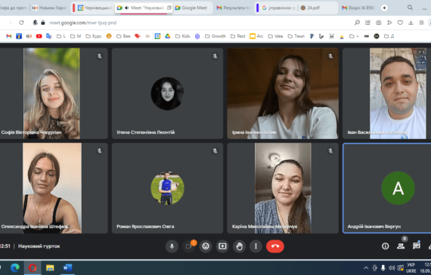431x275 pixels.
Task: Click the red leave call button
Action: (x=275, y=246)
